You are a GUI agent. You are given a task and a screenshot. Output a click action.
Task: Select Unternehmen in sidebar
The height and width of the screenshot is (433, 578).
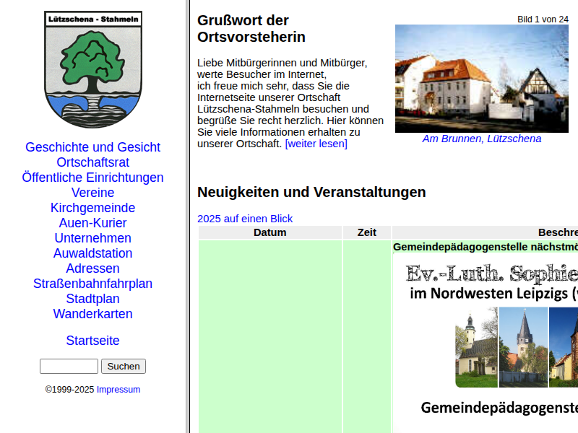click(92, 238)
